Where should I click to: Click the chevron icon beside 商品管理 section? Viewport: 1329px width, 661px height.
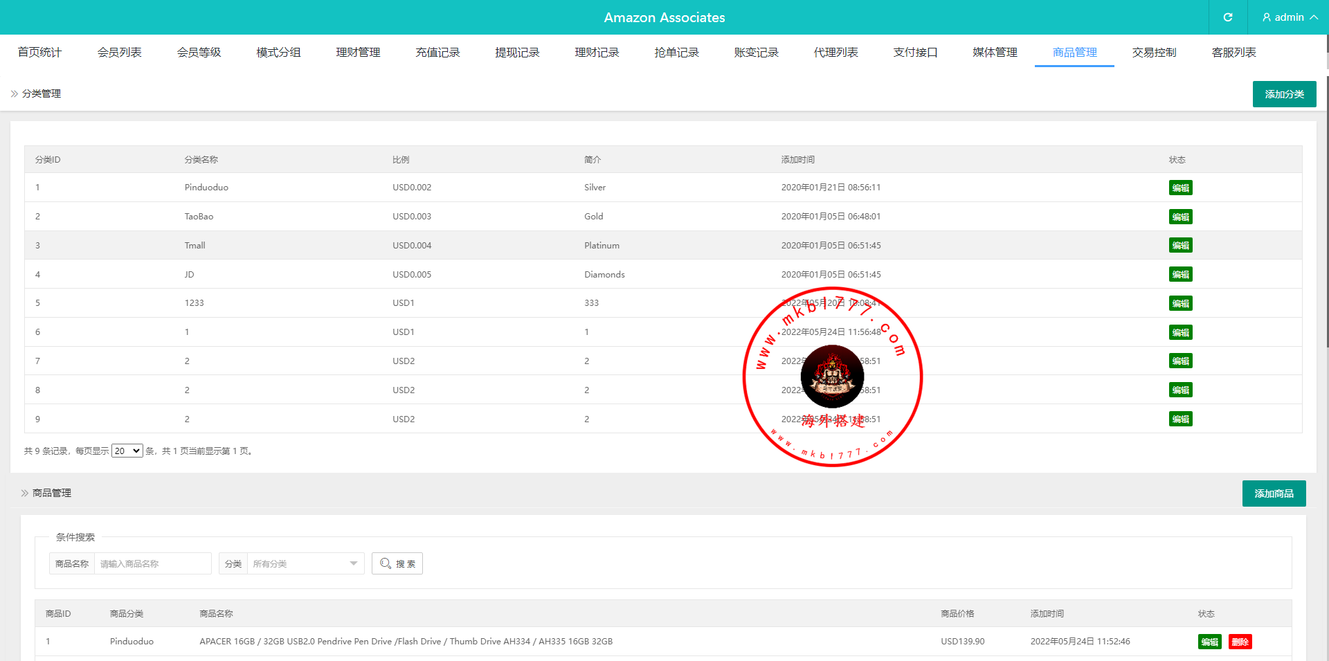tap(25, 493)
